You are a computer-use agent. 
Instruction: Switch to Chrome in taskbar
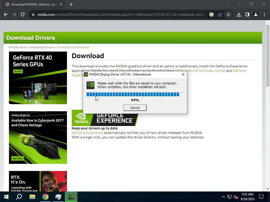click(x=45, y=197)
